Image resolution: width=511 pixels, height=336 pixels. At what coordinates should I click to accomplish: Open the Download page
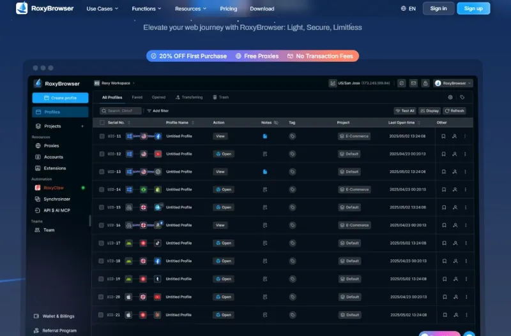click(x=262, y=9)
